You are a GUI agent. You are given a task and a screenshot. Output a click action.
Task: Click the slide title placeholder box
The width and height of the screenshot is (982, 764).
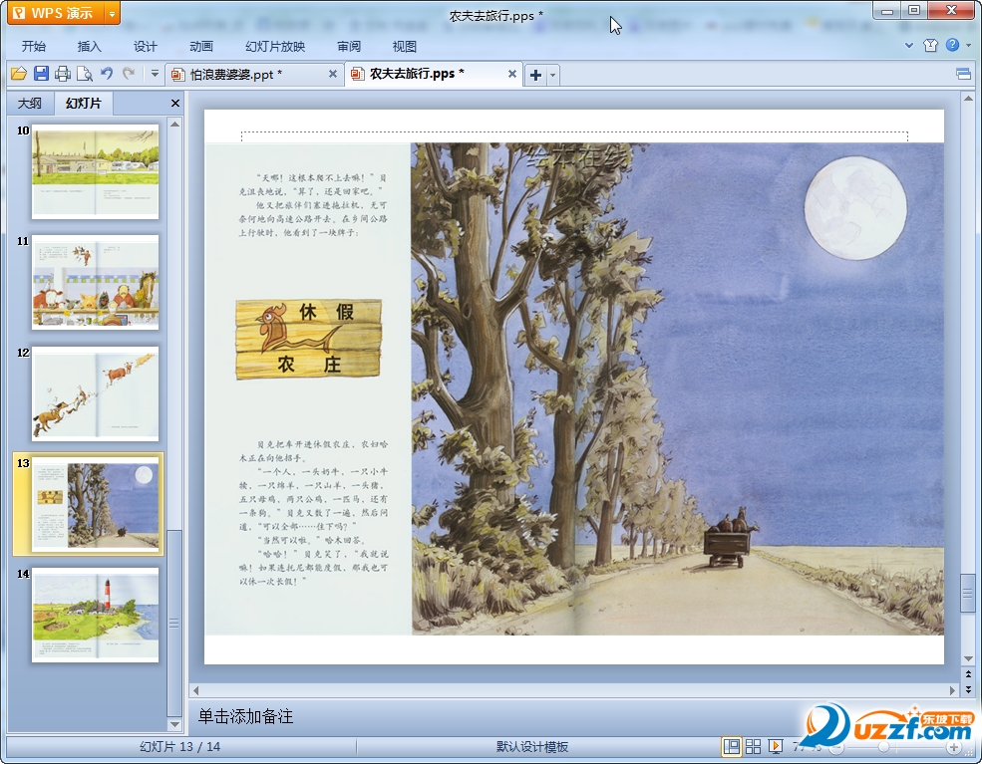tap(574, 136)
